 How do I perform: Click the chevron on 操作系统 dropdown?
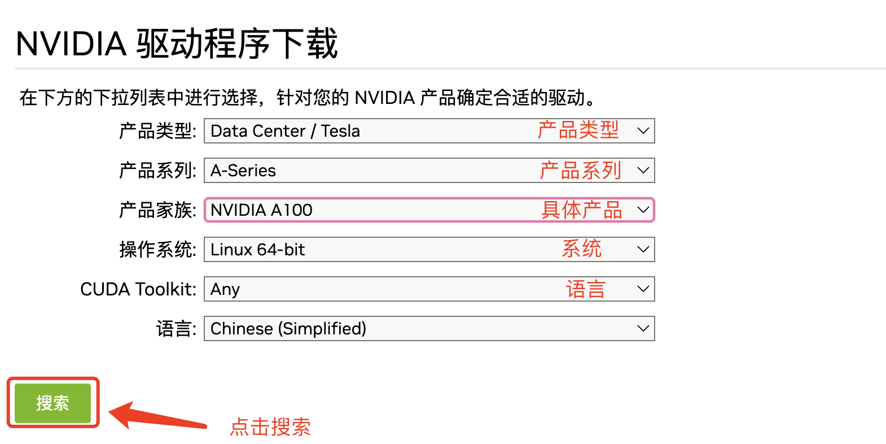(642, 249)
